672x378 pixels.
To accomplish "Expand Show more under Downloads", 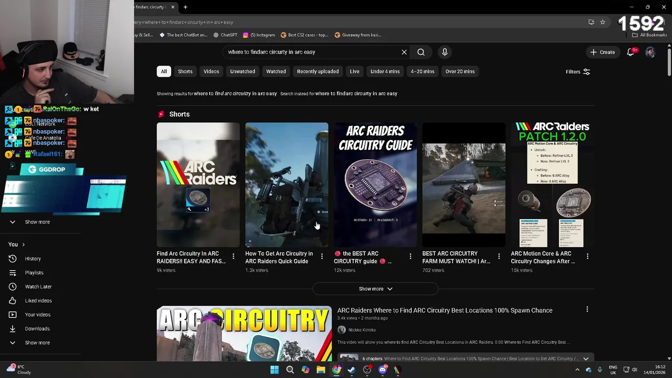I will (37, 343).
